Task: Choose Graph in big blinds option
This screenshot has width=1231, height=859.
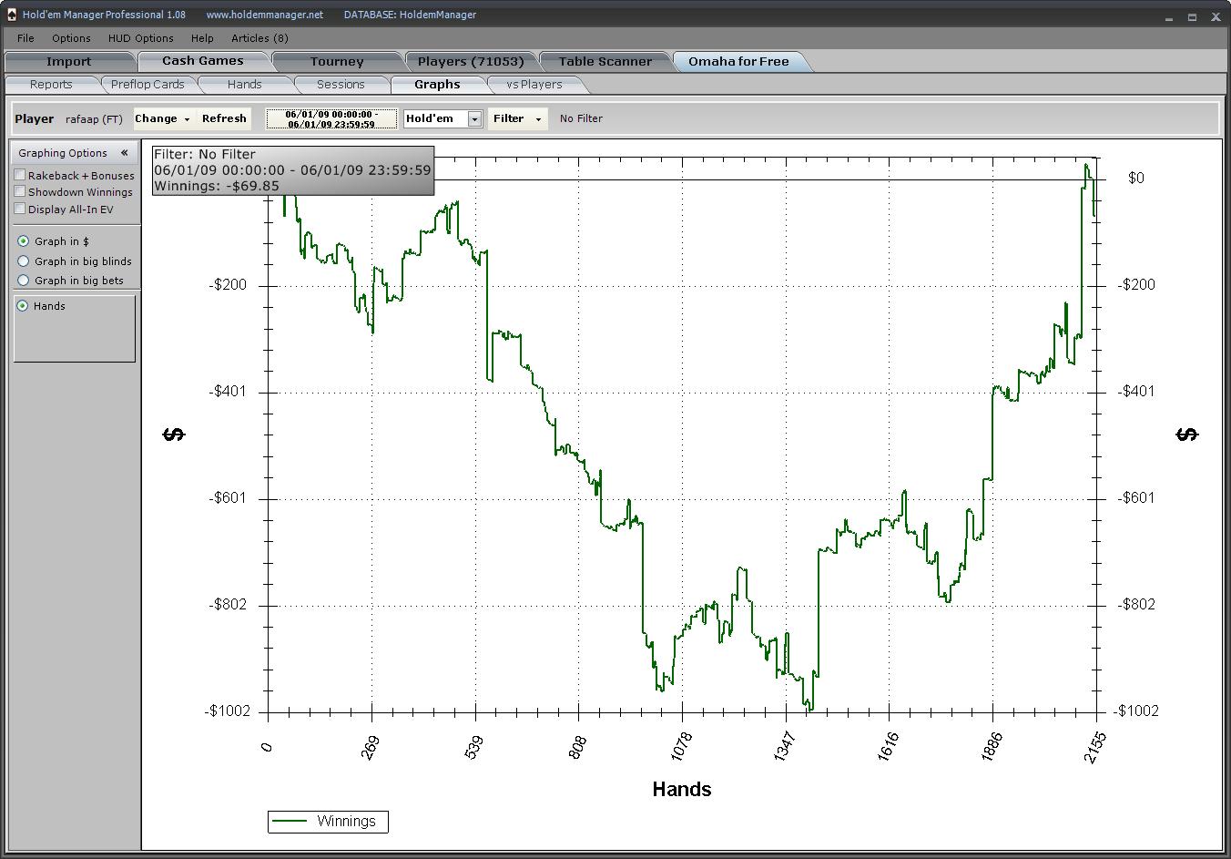Action: [x=23, y=261]
